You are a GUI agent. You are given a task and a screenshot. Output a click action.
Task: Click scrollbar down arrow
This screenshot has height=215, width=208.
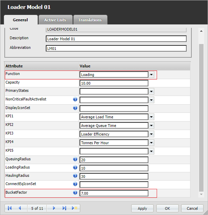pos(201,194)
